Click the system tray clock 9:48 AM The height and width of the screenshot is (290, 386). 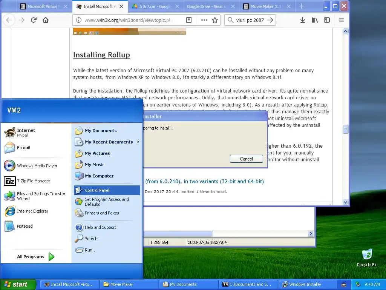372,284
